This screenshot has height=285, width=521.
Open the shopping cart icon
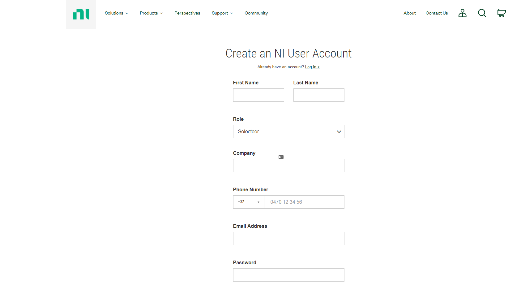click(x=501, y=13)
